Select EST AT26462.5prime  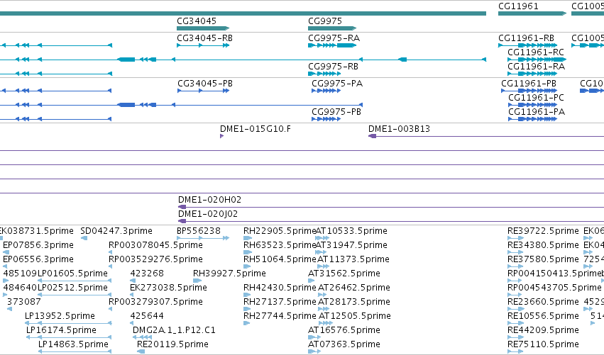point(353,288)
